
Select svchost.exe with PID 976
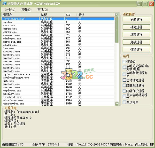58,55
